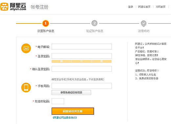Focus the 手机号码 input field
The image size is (171, 124).
click(82, 86)
